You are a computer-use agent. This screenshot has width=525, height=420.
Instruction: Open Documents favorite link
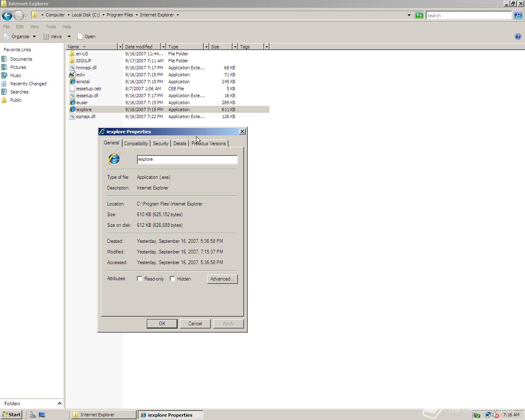point(21,59)
